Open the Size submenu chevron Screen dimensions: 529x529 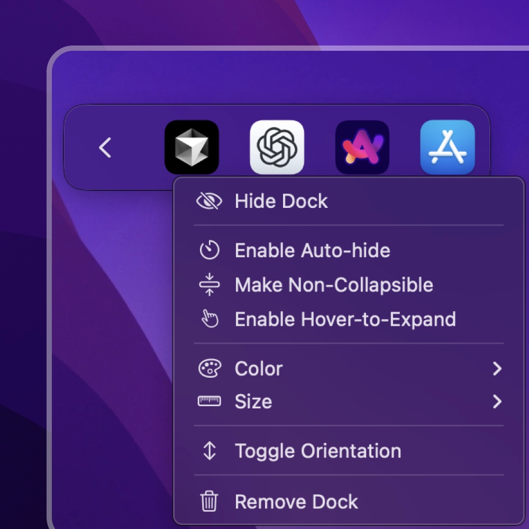tap(496, 402)
